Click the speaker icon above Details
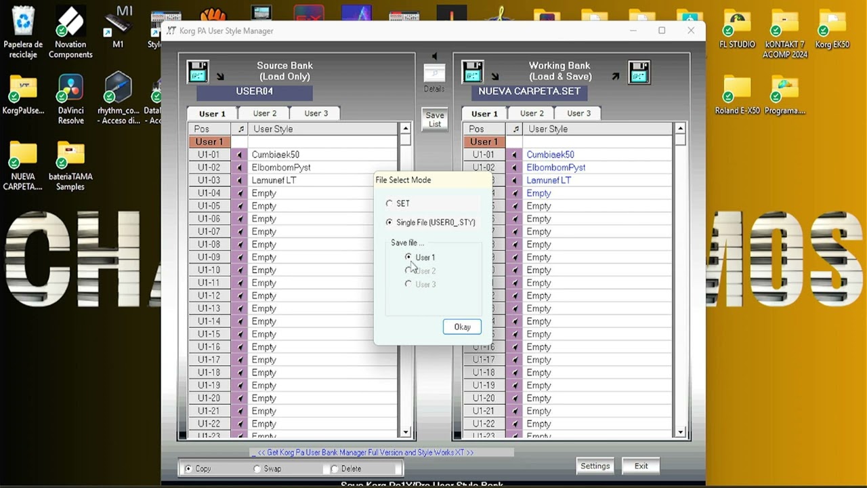This screenshot has width=867, height=488. click(x=434, y=56)
